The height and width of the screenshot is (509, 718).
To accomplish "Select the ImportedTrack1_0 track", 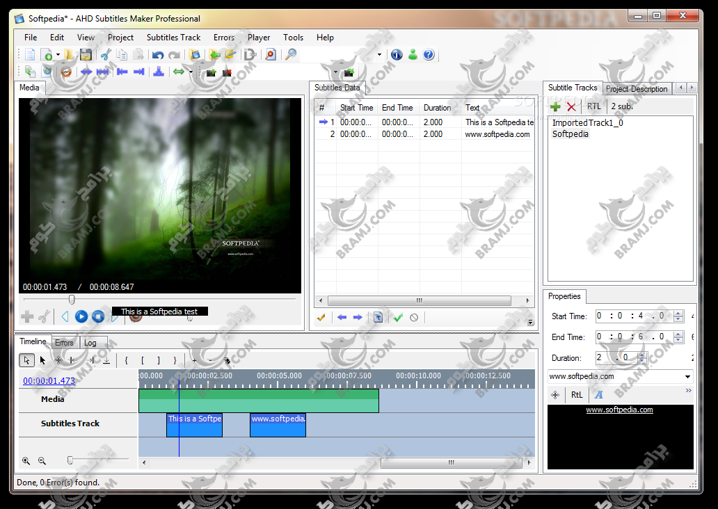I will [x=587, y=122].
